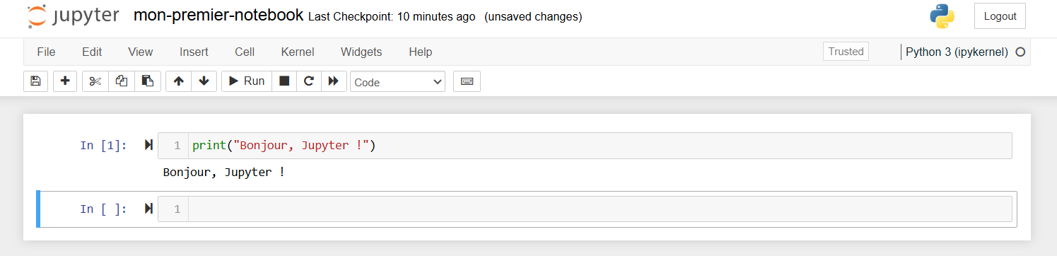This screenshot has width=1057, height=256.
Task: Toggle the Trusted notebook indicator
Action: (846, 52)
